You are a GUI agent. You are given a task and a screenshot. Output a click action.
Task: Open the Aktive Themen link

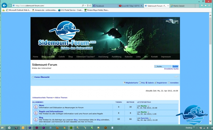[61, 98]
